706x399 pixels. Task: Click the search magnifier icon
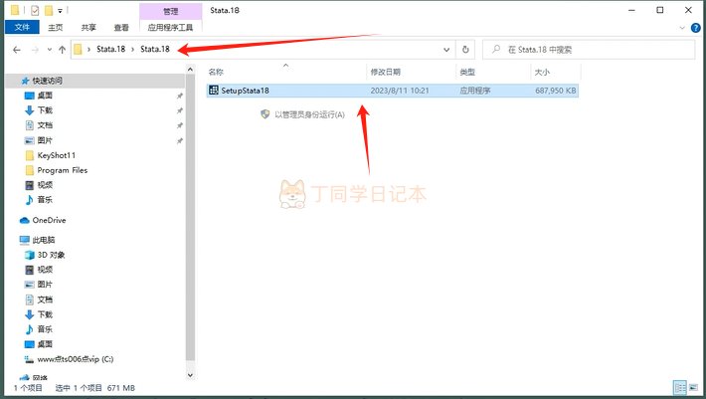(x=496, y=49)
